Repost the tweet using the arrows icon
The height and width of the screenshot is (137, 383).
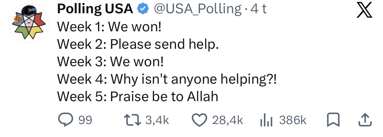(x=134, y=120)
